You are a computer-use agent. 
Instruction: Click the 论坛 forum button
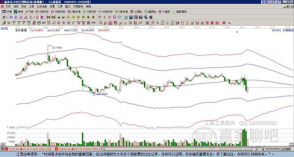coord(271,2)
